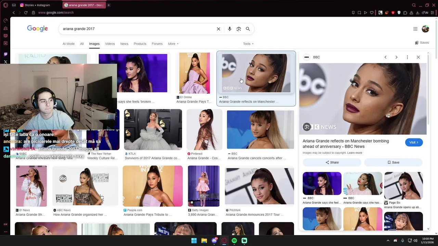Go back with the browser back arrow
The image size is (438, 246).
14,13
